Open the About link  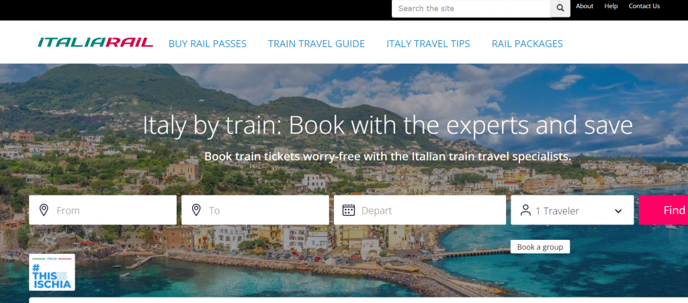(x=585, y=6)
